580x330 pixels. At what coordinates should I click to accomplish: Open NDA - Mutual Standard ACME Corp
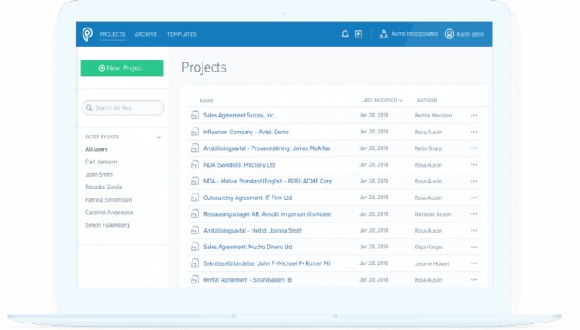point(267,181)
